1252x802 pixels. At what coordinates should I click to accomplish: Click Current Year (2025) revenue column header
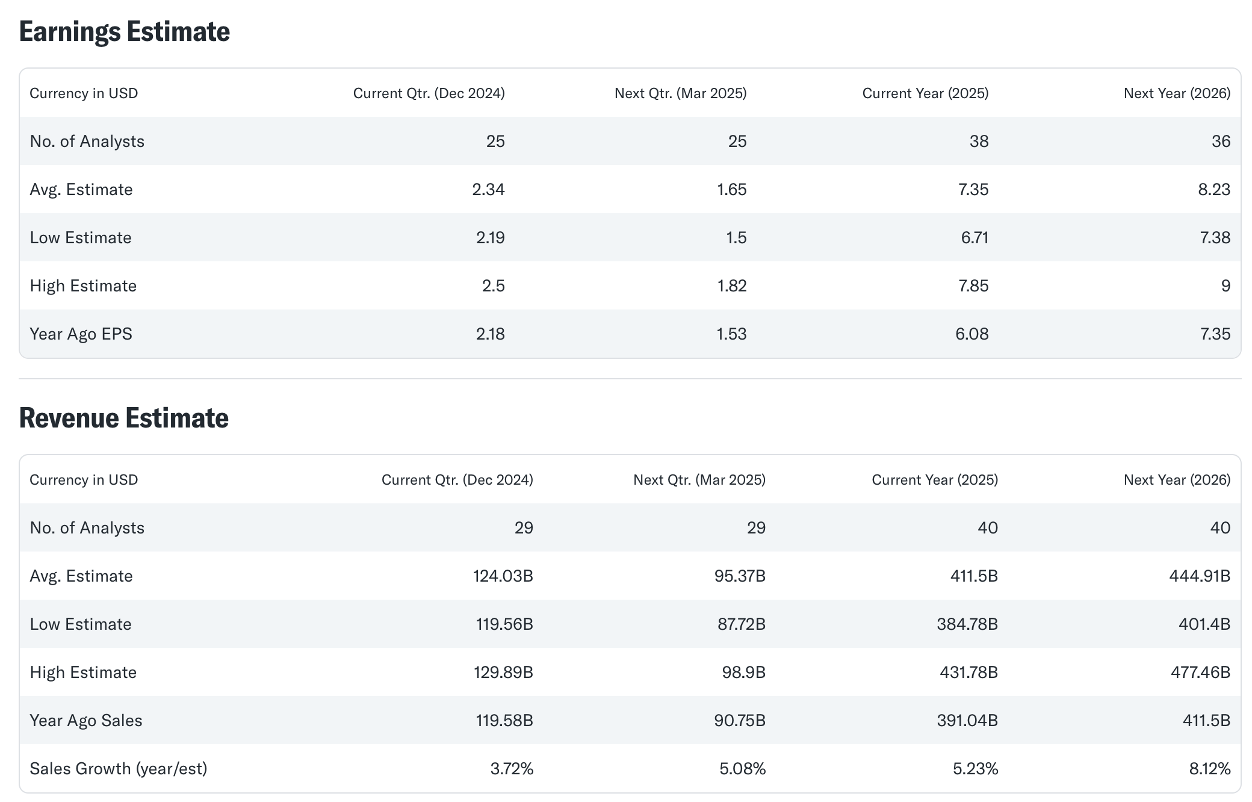coord(935,480)
